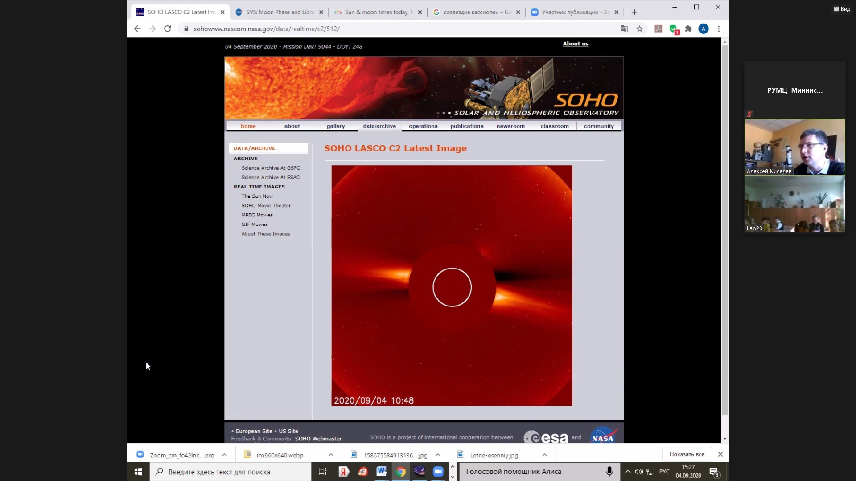
Task: Click the Windows search box
Action: pos(230,472)
